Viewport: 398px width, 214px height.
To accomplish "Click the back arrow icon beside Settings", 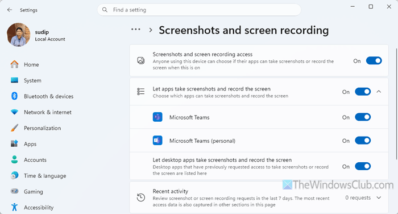I will coord(10,10).
